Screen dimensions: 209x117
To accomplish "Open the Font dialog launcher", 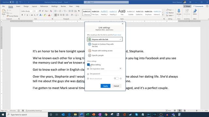I will tap(52, 19).
